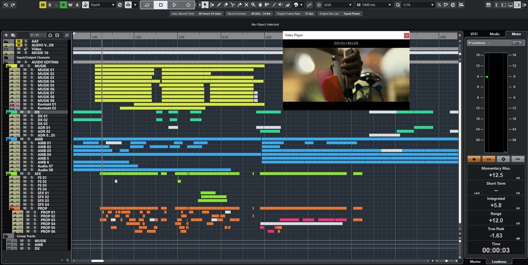Switch to the Meter tab
The width and height of the screenshot is (528, 265).
[x=516, y=34]
